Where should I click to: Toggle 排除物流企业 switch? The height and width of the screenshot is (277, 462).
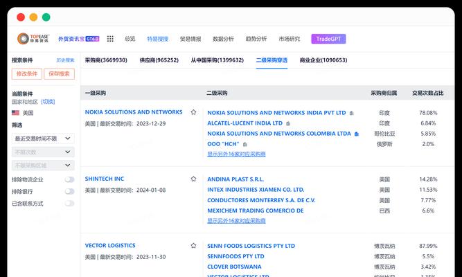click(x=69, y=179)
